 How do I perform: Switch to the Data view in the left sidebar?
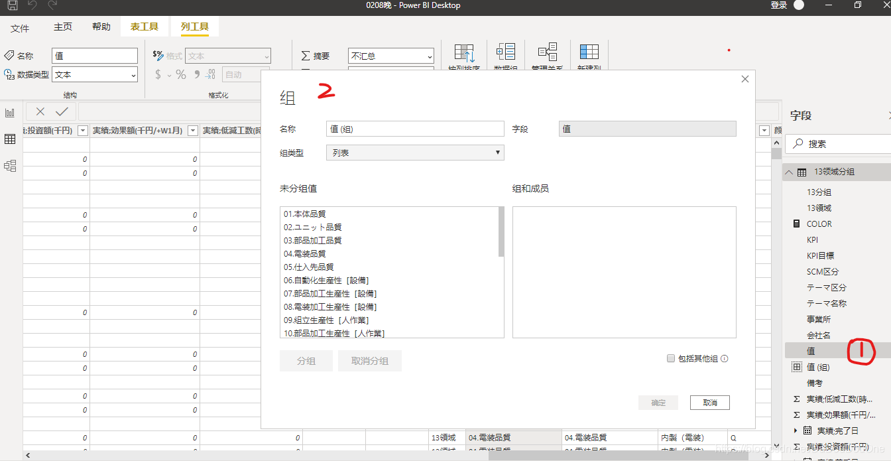10,139
